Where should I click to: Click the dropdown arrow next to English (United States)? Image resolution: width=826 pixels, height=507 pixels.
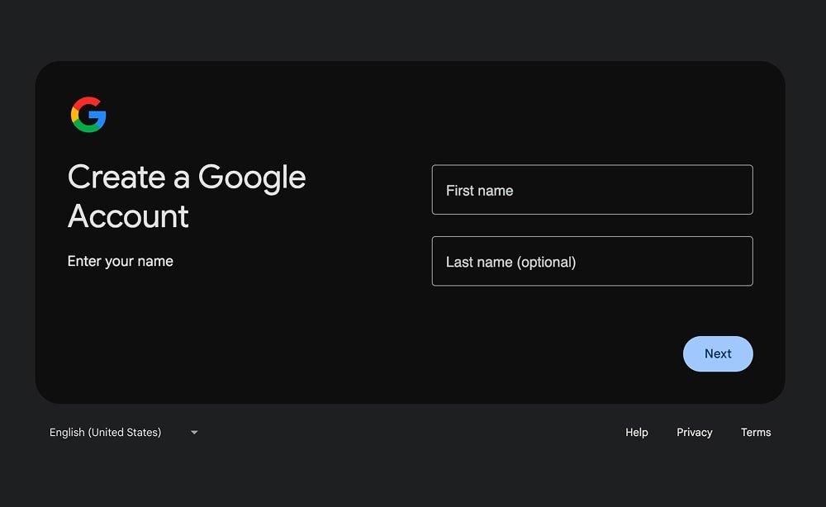point(193,432)
